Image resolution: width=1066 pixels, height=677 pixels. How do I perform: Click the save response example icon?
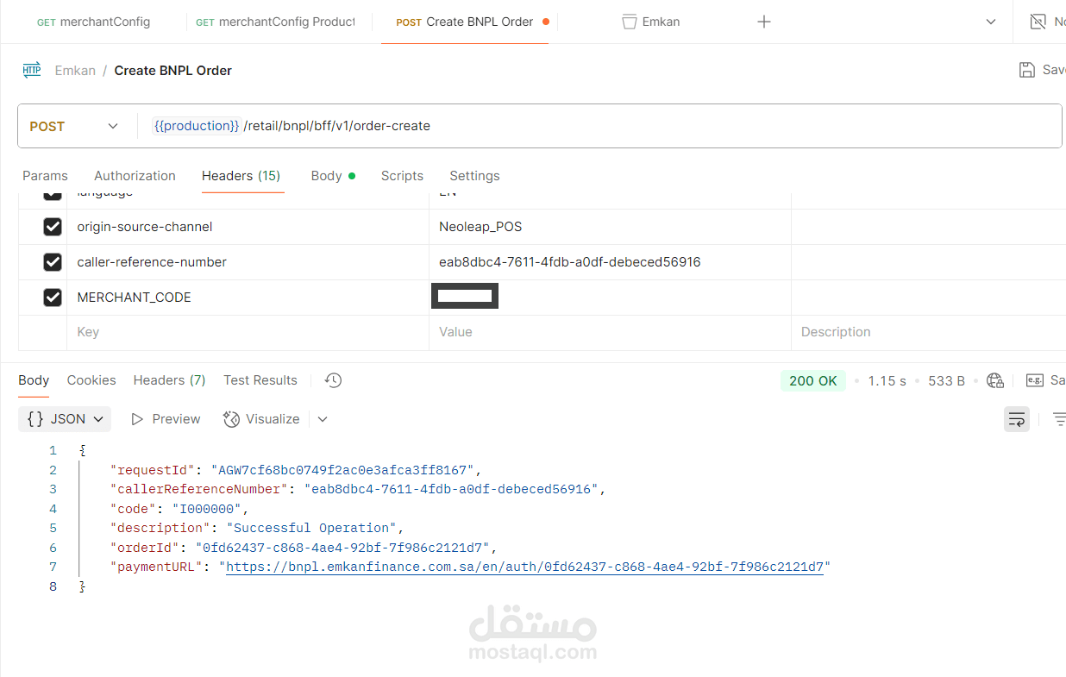1035,380
